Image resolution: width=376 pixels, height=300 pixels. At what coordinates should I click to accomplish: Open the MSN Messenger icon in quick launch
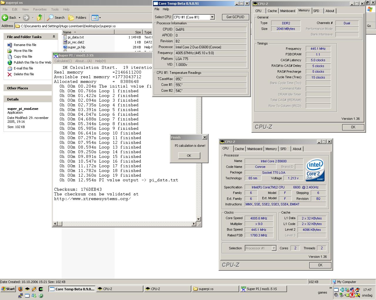(x=34, y=296)
